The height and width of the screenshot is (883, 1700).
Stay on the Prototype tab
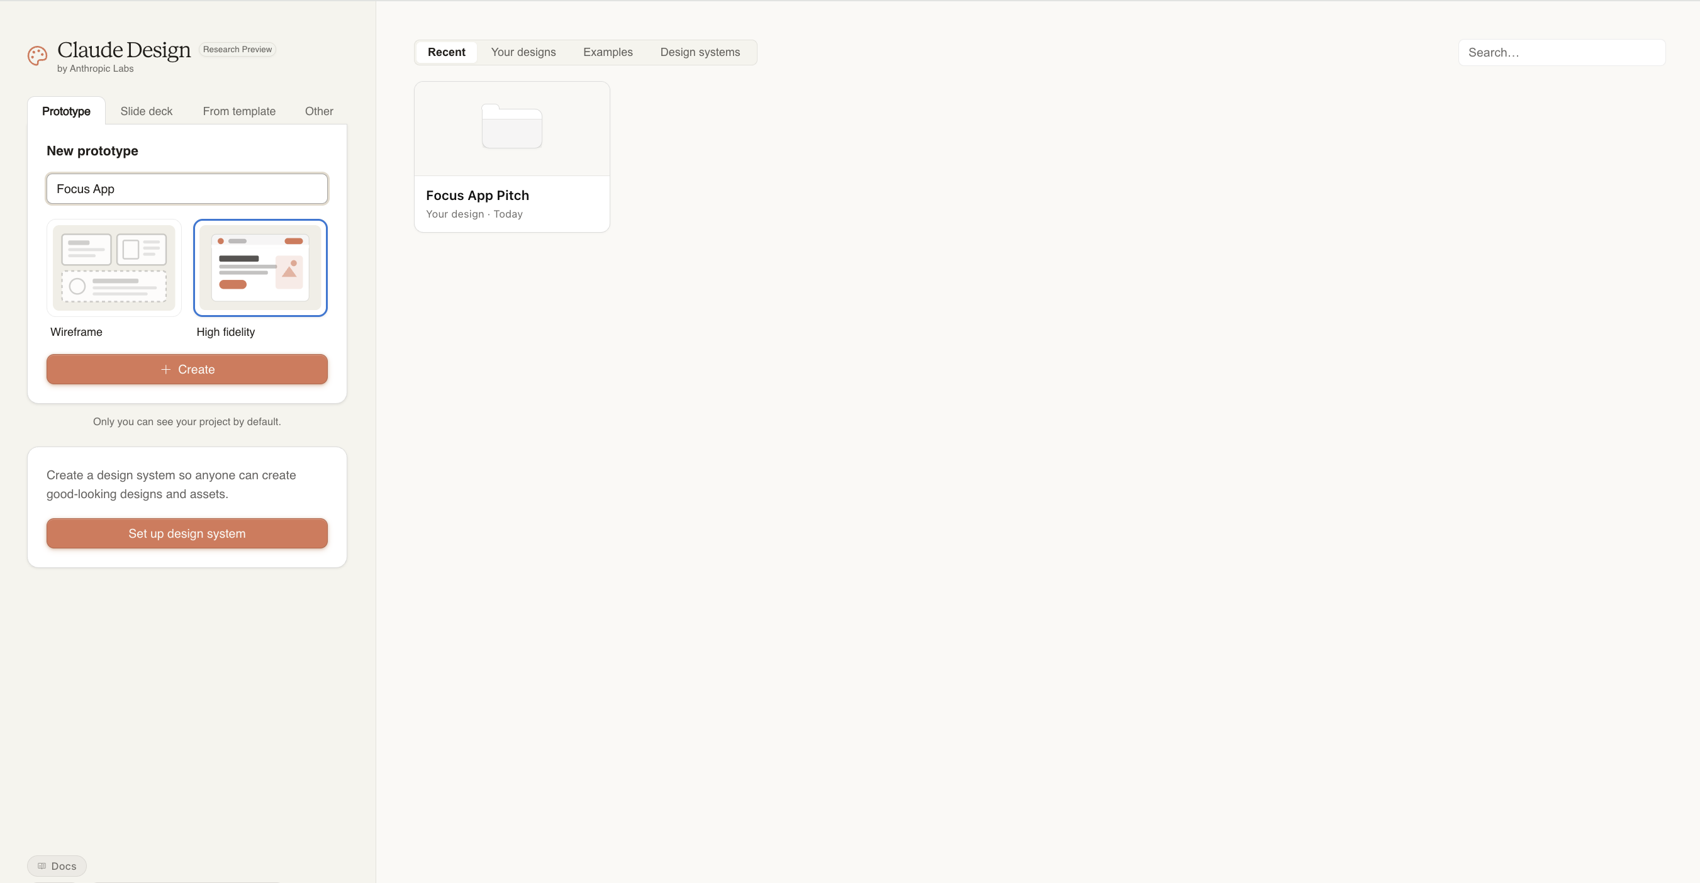(x=65, y=111)
